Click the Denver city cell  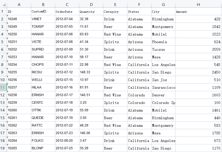(163, 95)
